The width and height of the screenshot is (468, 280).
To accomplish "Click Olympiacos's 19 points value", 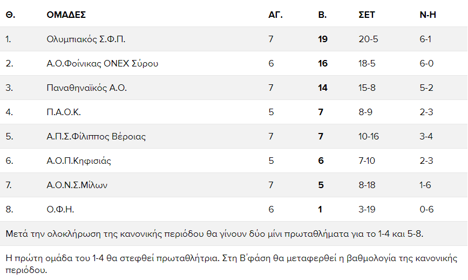I will click(x=323, y=39).
